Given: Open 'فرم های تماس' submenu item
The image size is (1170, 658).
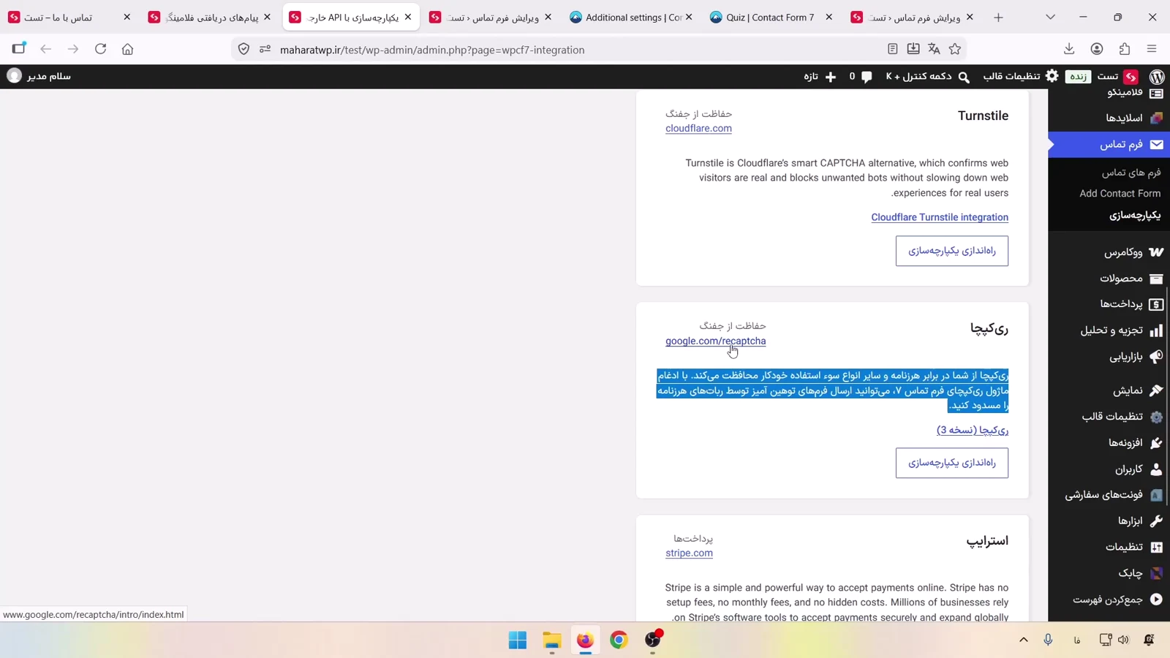Looking at the screenshot, I should pos(1131,173).
